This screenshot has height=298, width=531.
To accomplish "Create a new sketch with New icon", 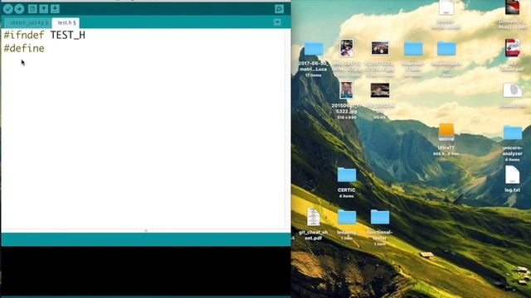I will click(32, 9).
